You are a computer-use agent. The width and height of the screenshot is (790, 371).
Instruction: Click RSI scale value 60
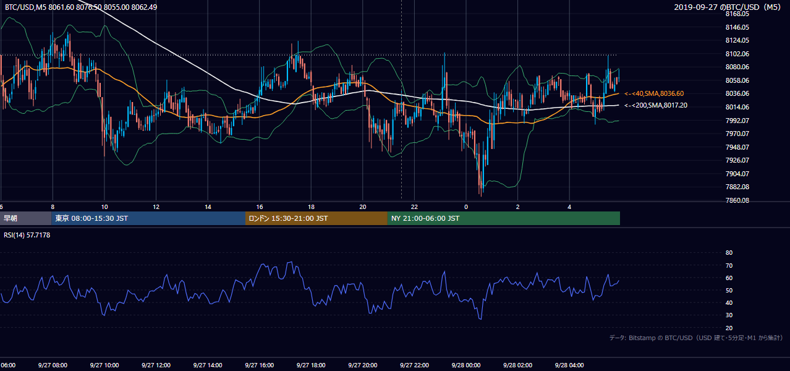[729, 278]
